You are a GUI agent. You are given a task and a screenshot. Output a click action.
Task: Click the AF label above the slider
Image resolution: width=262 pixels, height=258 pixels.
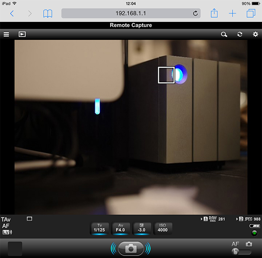(235, 244)
